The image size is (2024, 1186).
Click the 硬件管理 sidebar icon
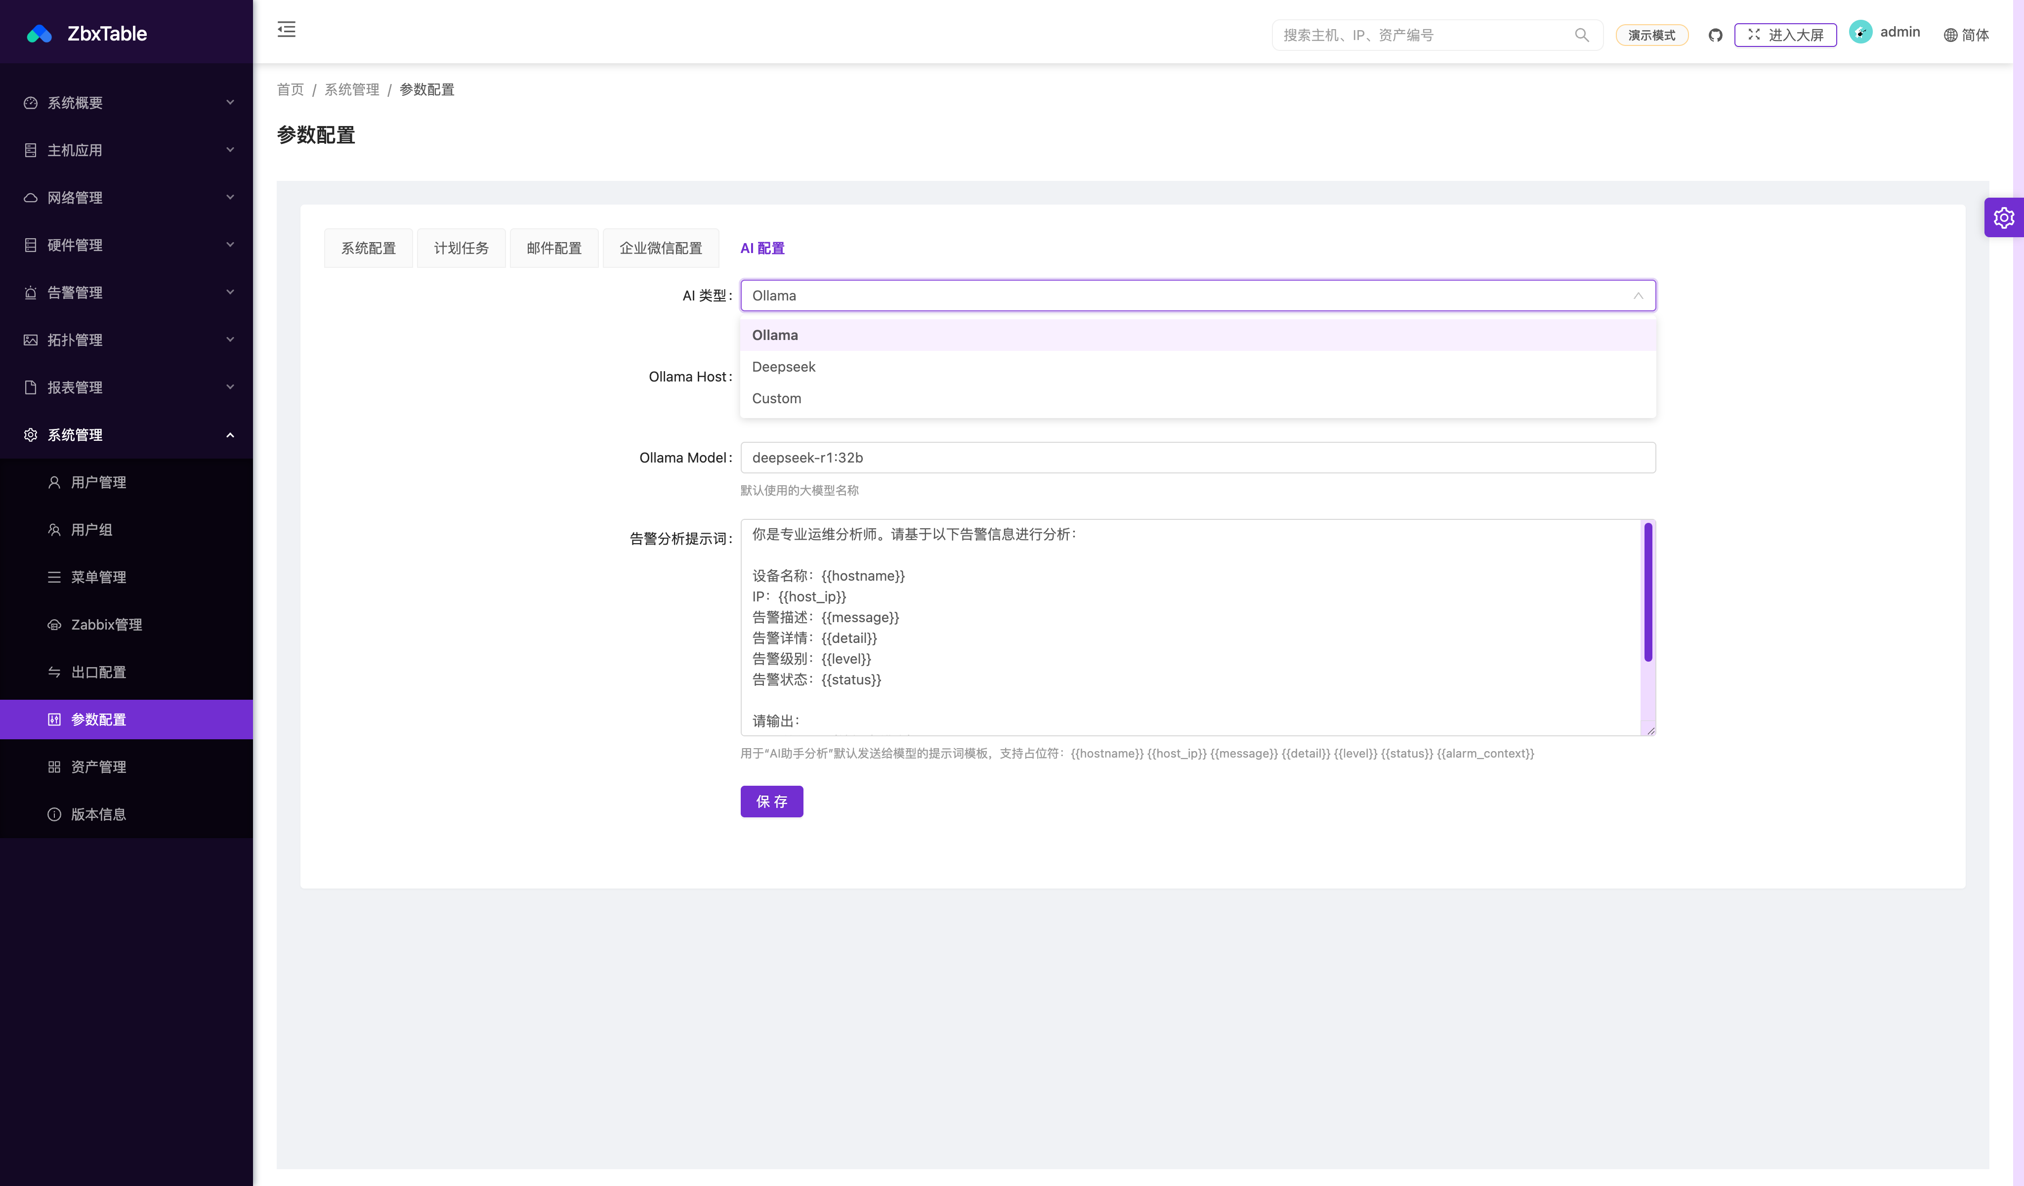point(31,245)
